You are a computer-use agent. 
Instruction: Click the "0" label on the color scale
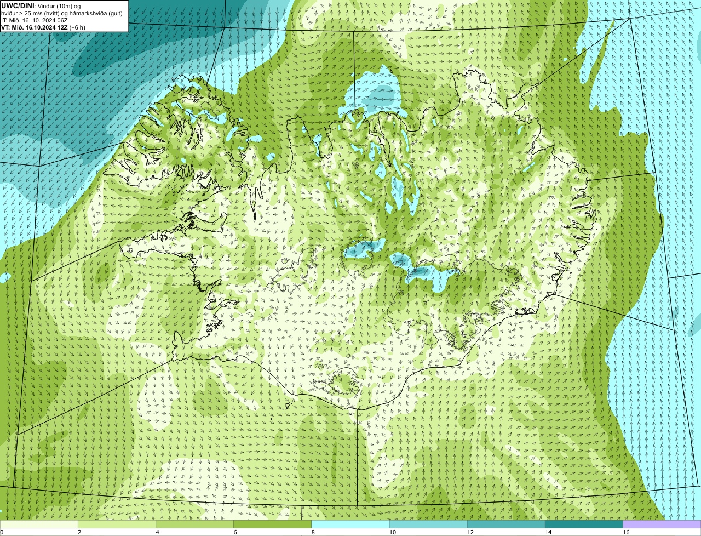click(x=2, y=532)
